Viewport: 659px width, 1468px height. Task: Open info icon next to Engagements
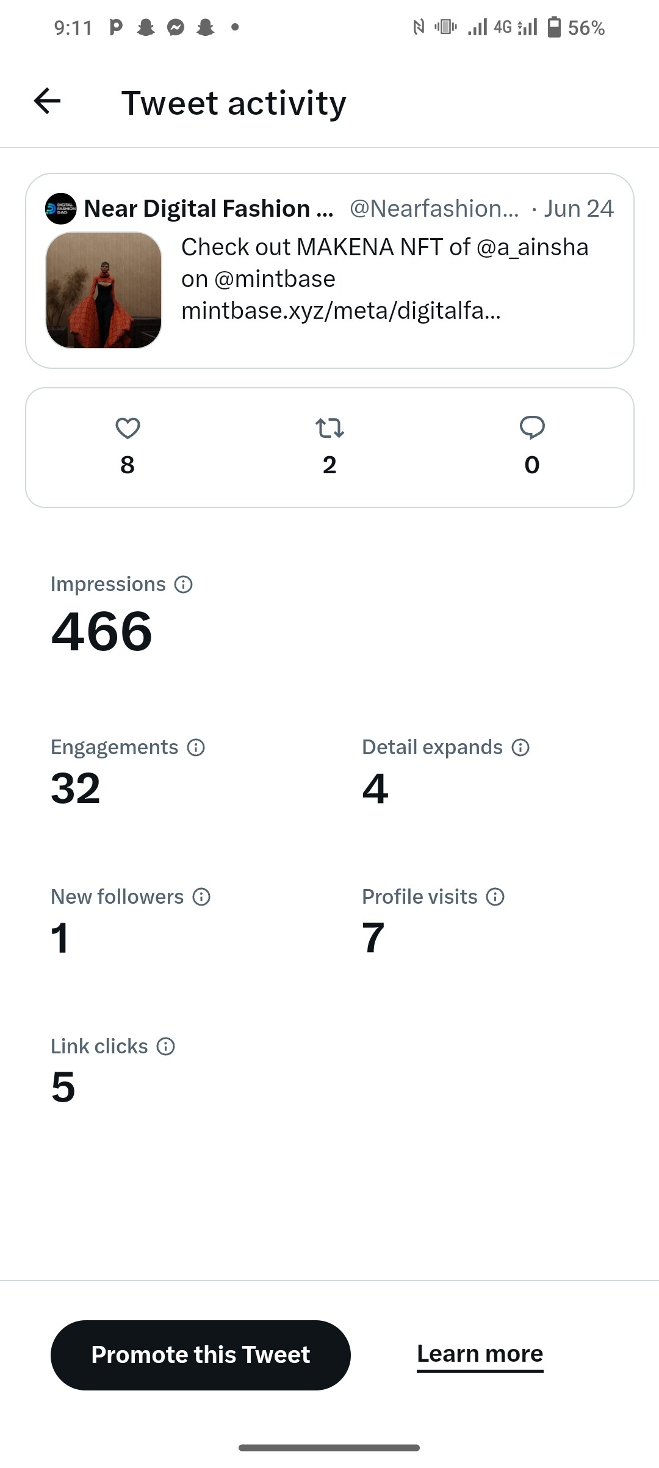coord(196,747)
